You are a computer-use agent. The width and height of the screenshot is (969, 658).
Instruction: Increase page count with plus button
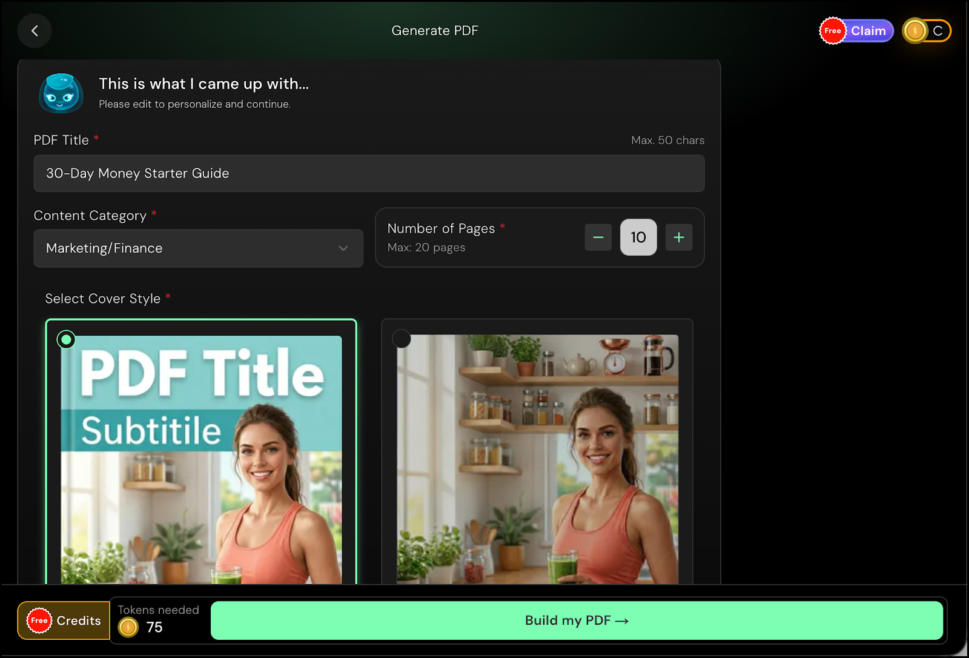pyautogui.click(x=678, y=238)
